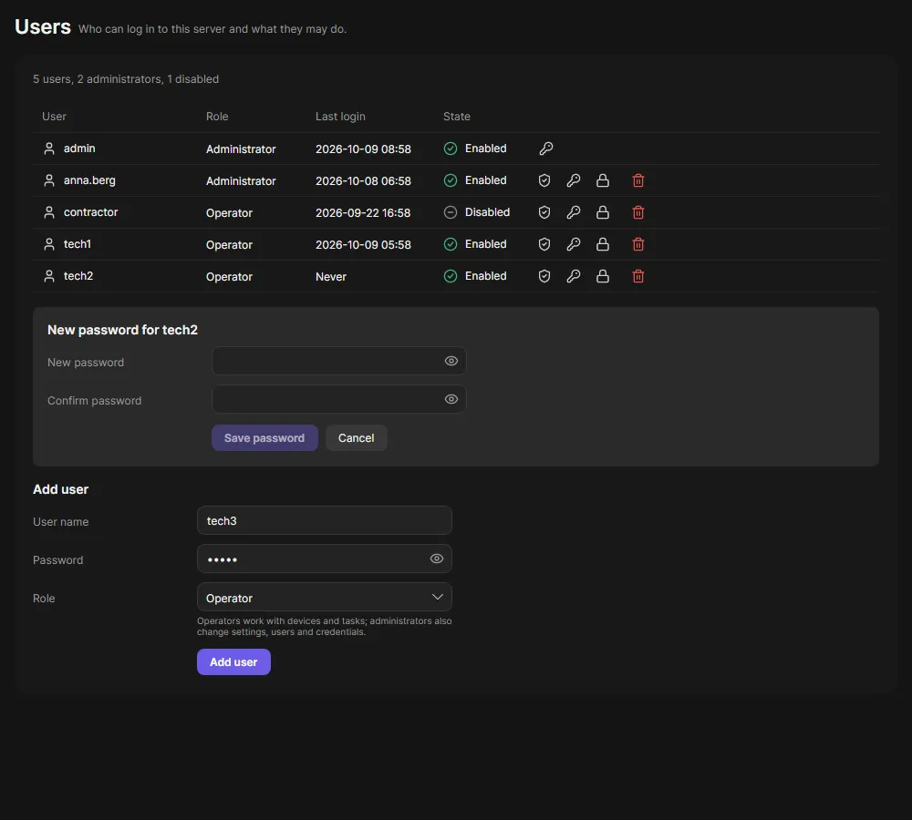Click the person icon beside admin
Screen dimensions: 912x820
[49, 149]
